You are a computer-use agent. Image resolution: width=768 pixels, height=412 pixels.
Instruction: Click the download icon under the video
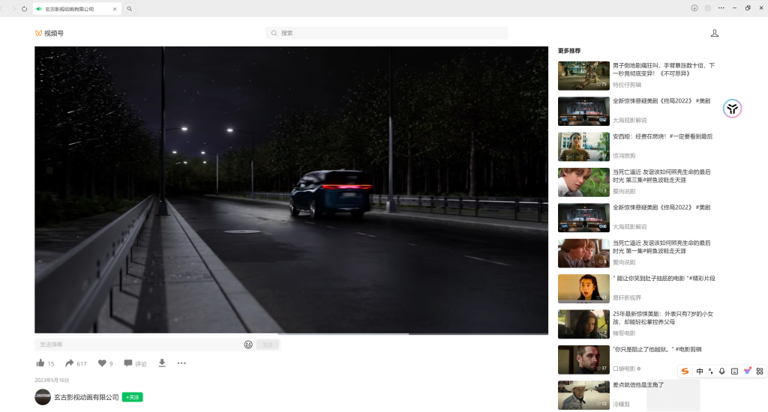[162, 363]
